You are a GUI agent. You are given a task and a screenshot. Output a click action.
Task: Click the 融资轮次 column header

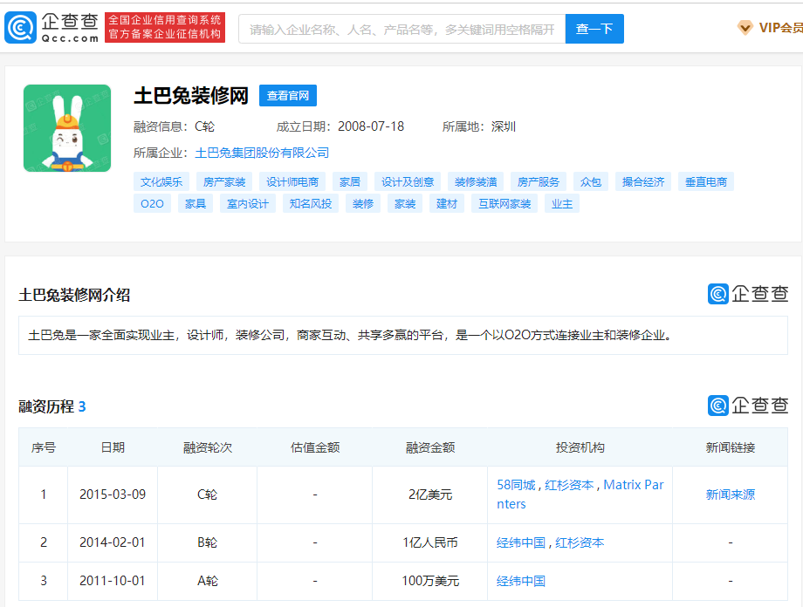tap(208, 447)
